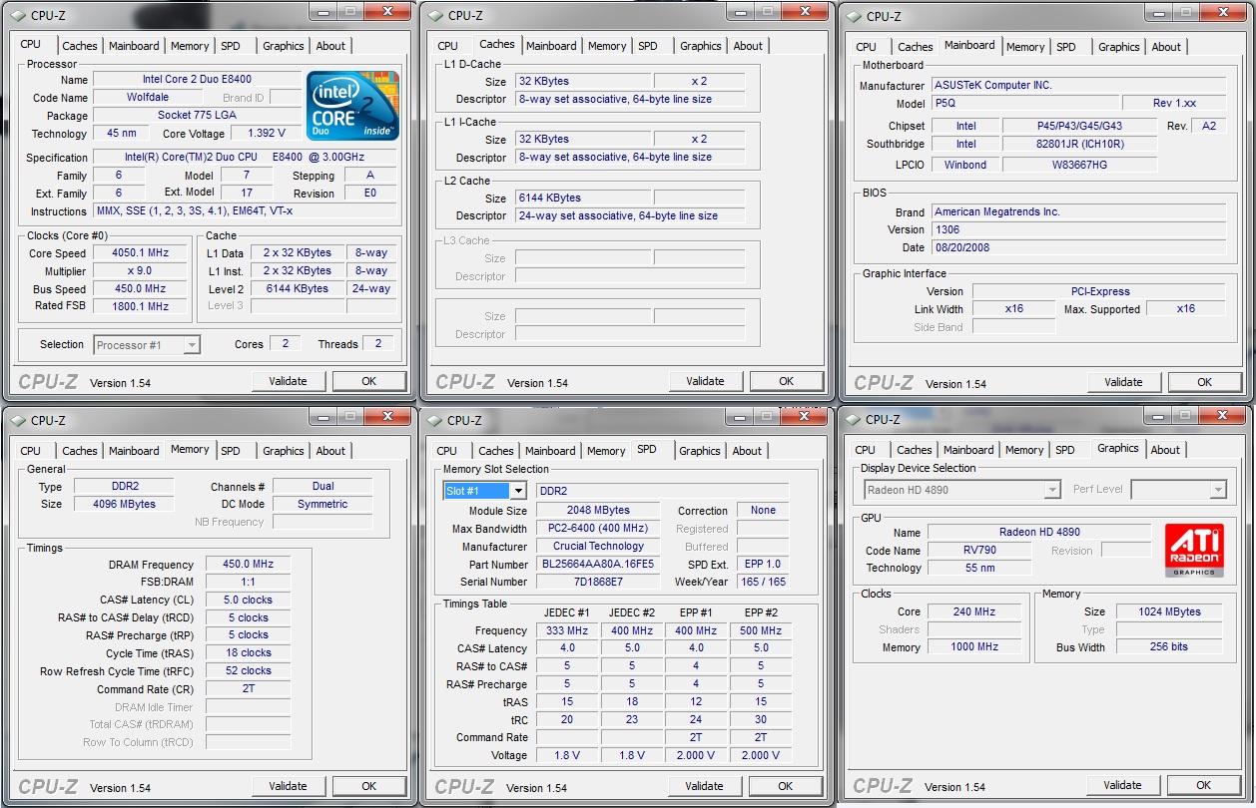Click the BIOS date 08/20/2008 field
This screenshot has width=1256, height=808.
click(1078, 248)
